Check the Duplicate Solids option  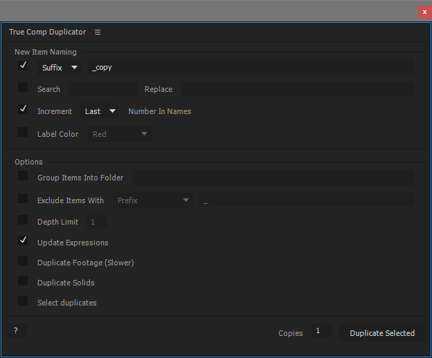23,281
